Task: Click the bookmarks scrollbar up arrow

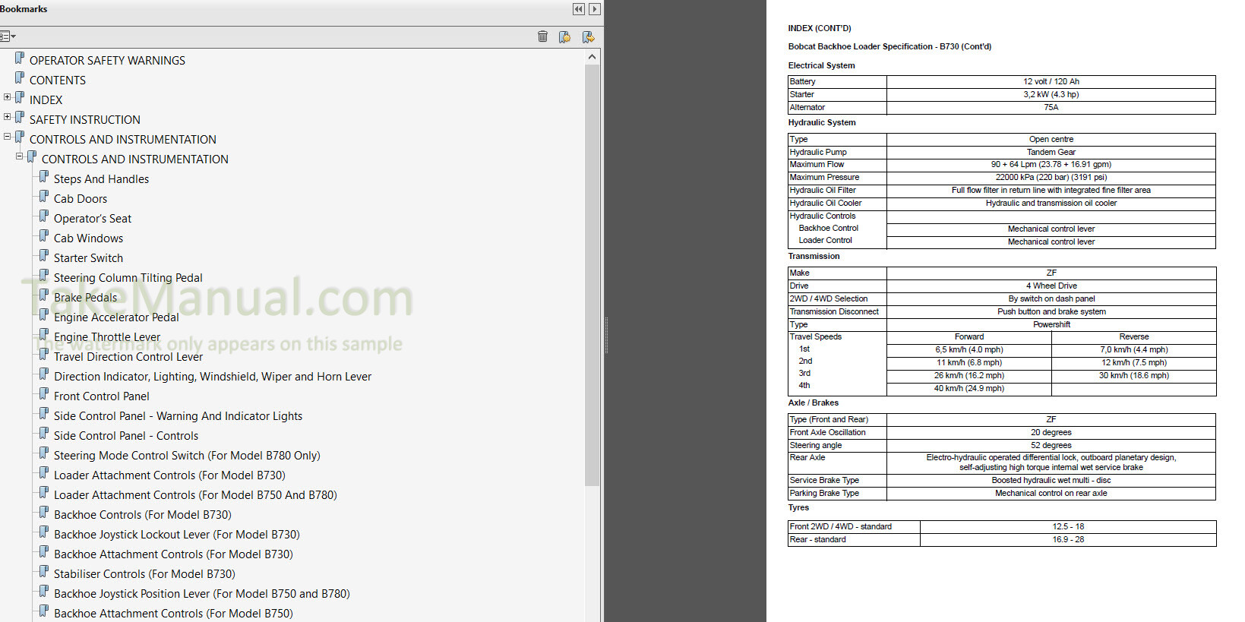Action: click(x=592, y=57)
